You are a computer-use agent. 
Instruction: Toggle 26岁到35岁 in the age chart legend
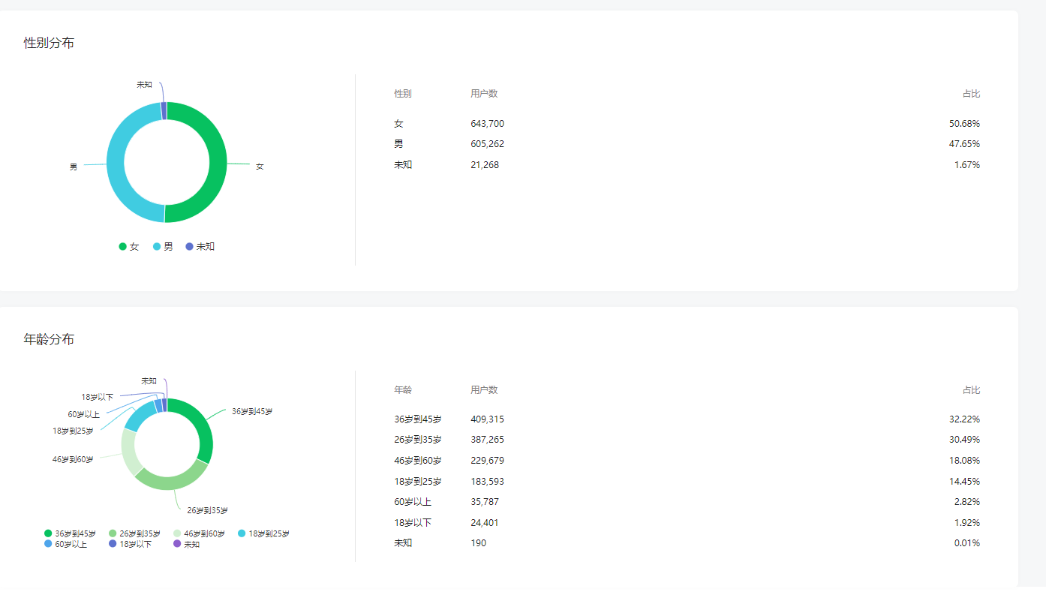tap(134, 533)
